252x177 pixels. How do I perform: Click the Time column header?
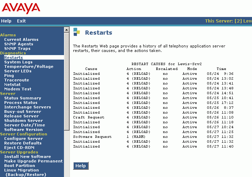[221, 69]
